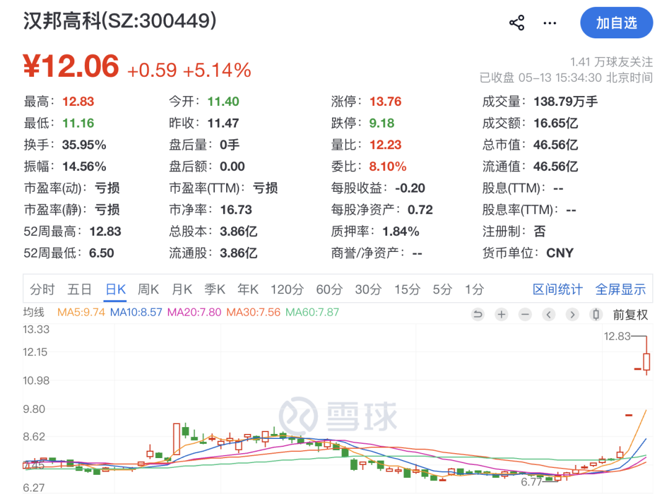This screenshot has width=669, height=494.
Task: Click the 52周最低 value 6.50
Action: 102,253
